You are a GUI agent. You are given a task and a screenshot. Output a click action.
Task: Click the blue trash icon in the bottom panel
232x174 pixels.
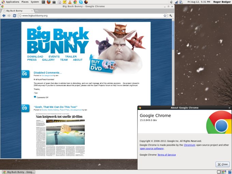pos(230,172)
